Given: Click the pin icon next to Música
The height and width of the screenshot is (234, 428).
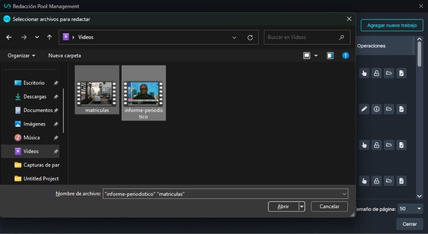Looking at the screenshot, I should [56, 138].
